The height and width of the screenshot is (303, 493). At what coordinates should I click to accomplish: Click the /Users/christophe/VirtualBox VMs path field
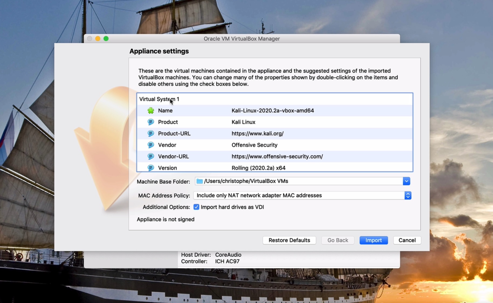[299, 181]
